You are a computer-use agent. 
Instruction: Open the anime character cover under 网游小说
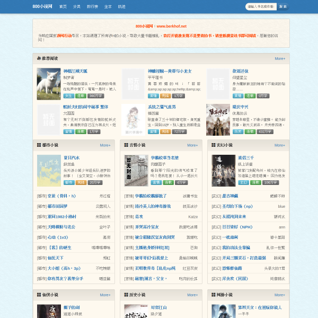224,311
